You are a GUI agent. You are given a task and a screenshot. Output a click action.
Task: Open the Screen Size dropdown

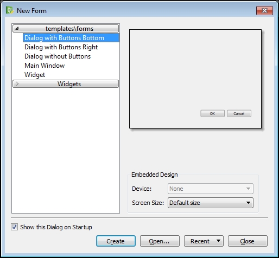(x=211, y=203)
